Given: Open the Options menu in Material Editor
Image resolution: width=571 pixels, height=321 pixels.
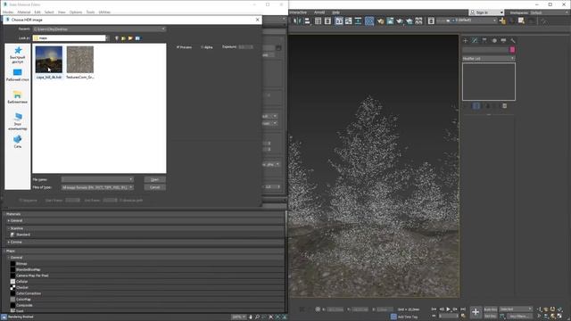Looking at the screenshot, I should 76,12.
